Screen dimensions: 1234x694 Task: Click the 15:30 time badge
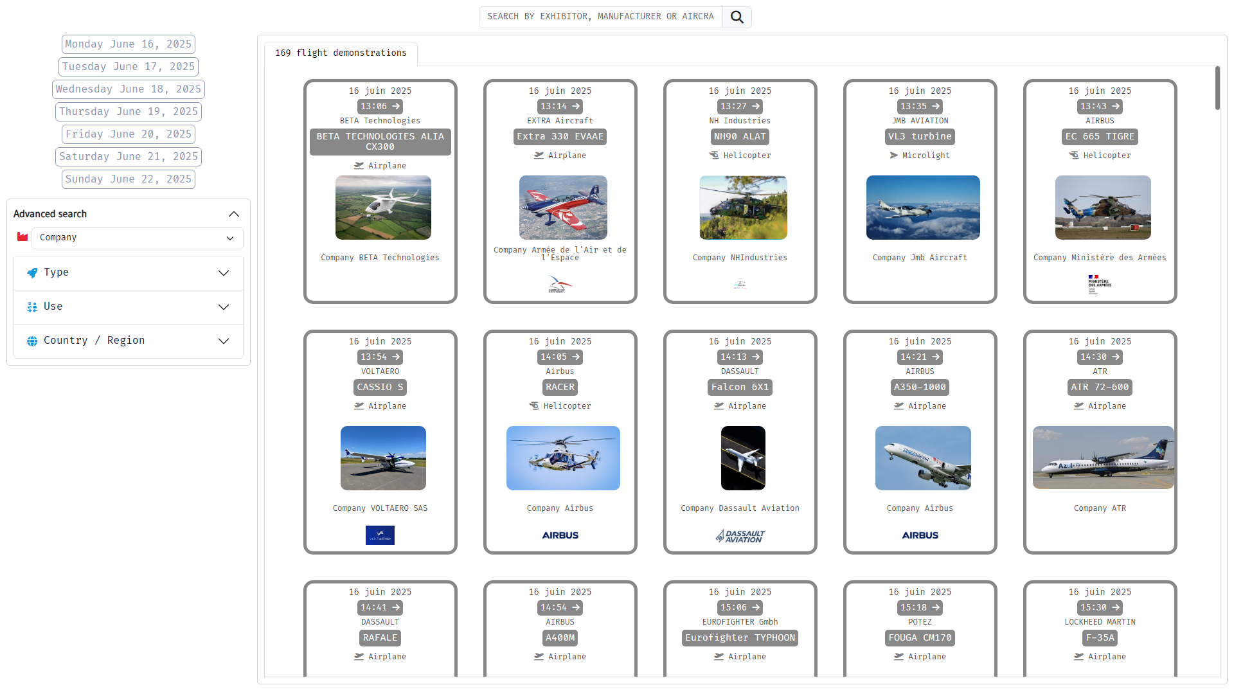[x=1100, y=608]
